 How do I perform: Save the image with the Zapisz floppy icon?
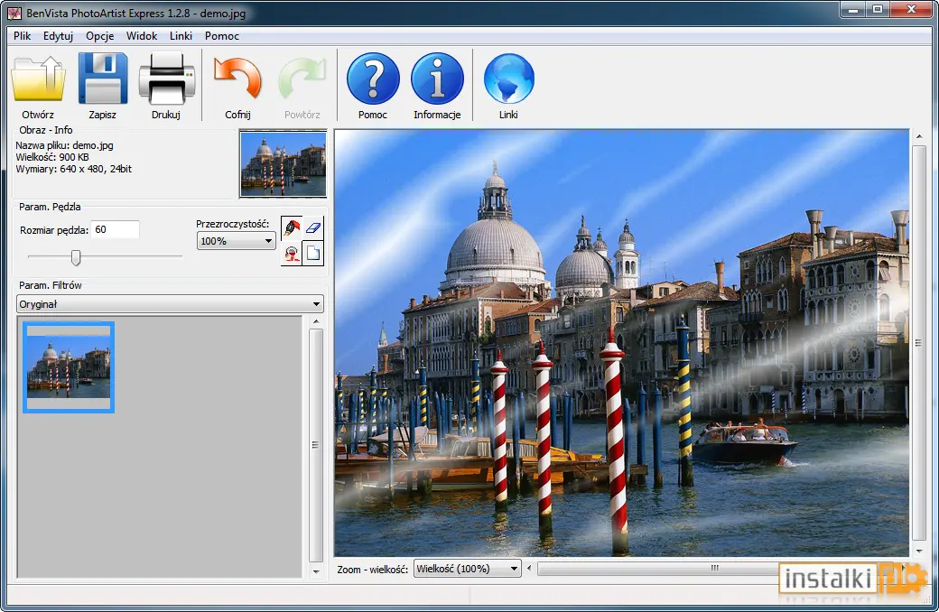(103, 79)
